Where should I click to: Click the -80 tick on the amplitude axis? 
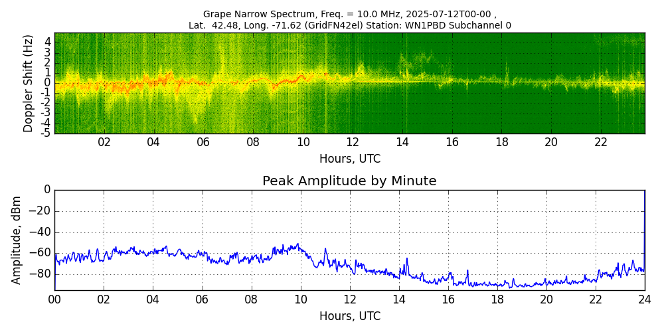coord(41,274)
